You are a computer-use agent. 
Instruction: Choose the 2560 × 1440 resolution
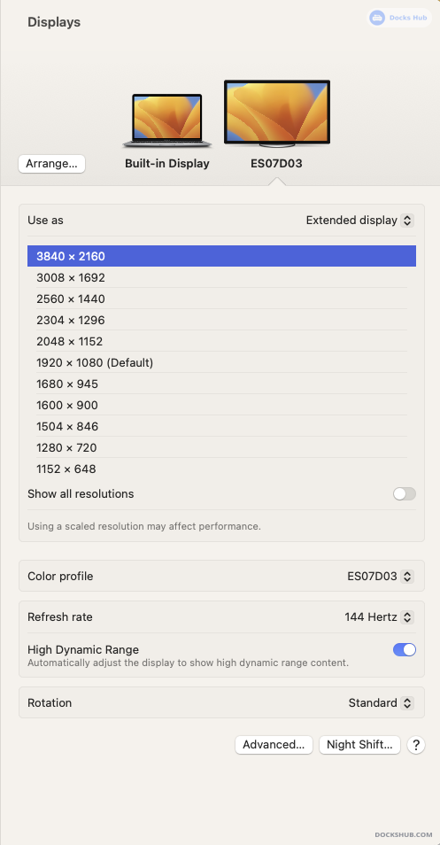tap(222, 298)
